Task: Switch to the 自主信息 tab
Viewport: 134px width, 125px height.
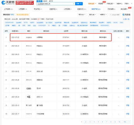Action: tap(124, 9)
